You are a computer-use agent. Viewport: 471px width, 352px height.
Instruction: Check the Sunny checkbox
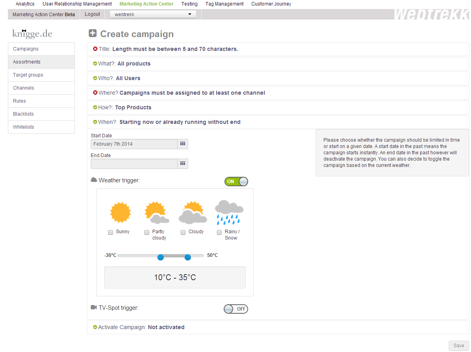(110, 232)
